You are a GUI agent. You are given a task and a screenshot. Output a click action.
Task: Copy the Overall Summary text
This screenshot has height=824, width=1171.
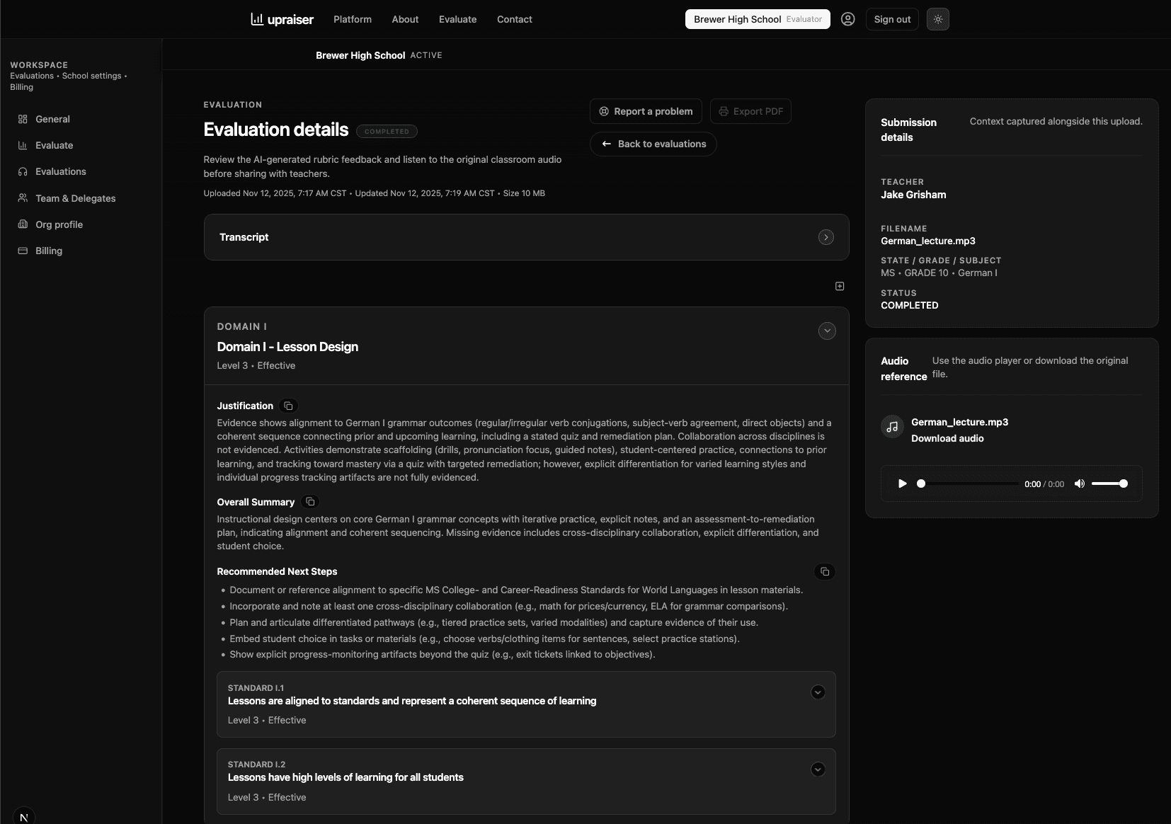[310, 502]
